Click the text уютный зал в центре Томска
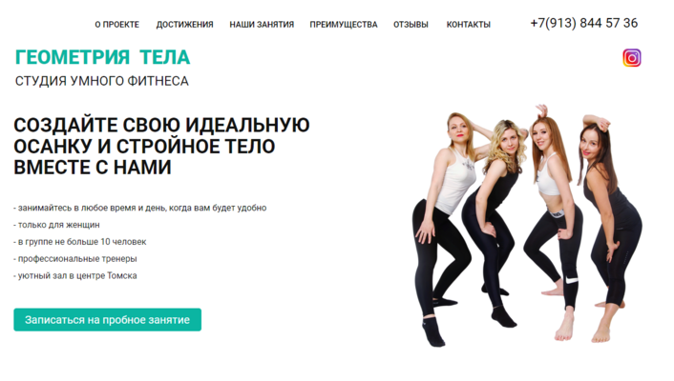 (x=74, y=276)
